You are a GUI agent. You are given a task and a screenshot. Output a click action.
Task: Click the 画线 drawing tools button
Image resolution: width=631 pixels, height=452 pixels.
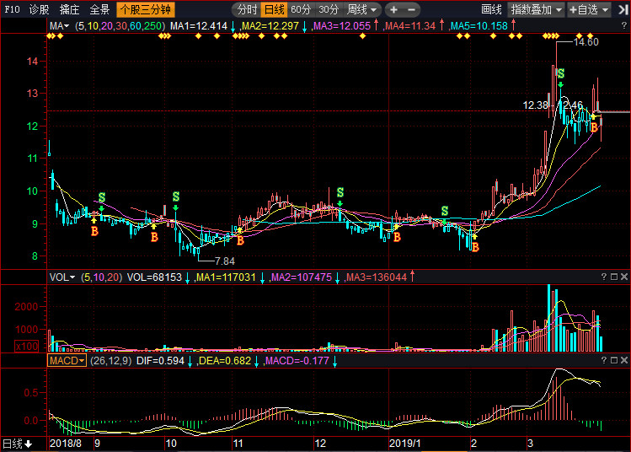[491, 9]
